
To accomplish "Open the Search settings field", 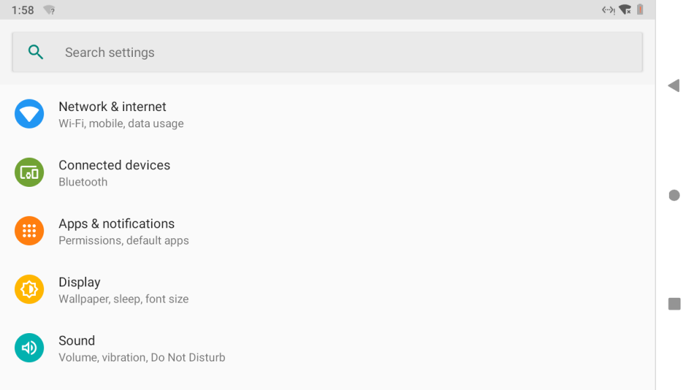I will 327,51.
